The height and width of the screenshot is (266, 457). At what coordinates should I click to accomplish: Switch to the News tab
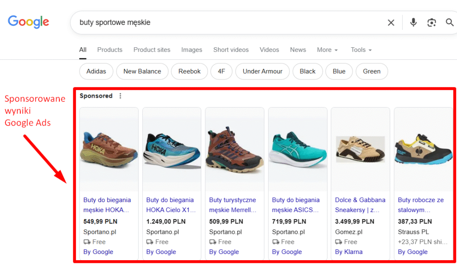click(298, 50)
